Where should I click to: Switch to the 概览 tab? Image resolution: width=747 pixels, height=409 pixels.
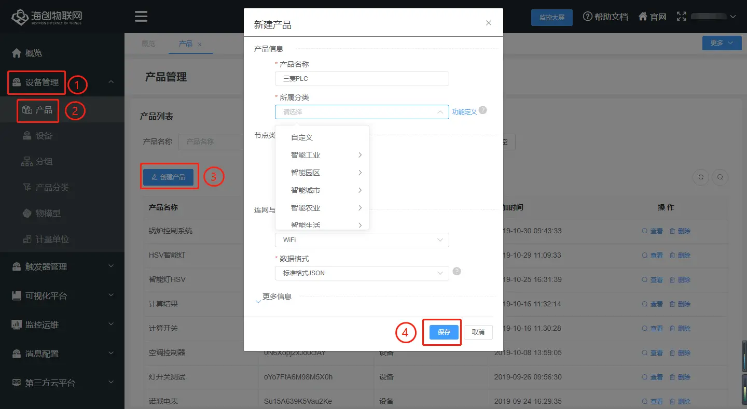click(x=148, y=44)
